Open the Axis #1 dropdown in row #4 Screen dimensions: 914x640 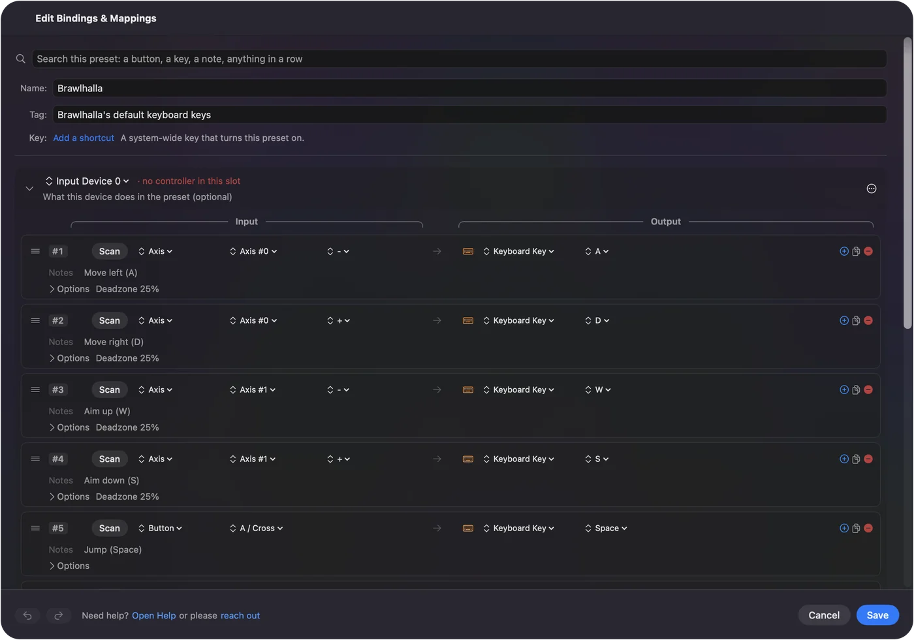click(x=253, y=459)
